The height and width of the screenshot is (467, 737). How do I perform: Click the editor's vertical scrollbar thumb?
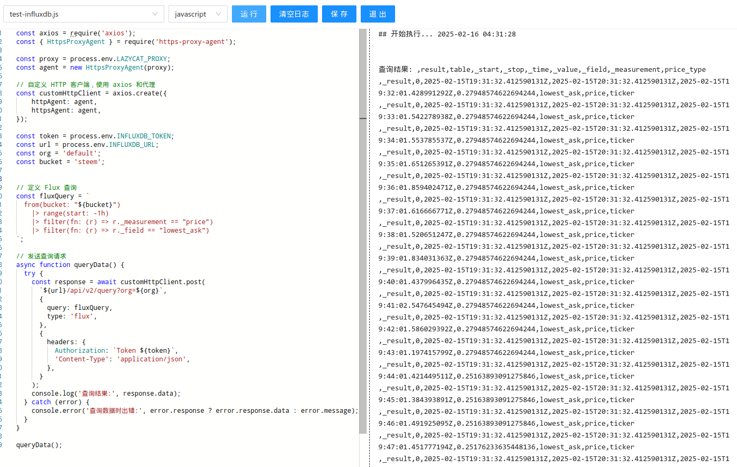[363, 231]
